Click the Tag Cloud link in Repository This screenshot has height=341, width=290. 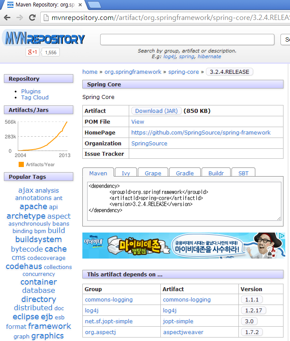(35, 97)
